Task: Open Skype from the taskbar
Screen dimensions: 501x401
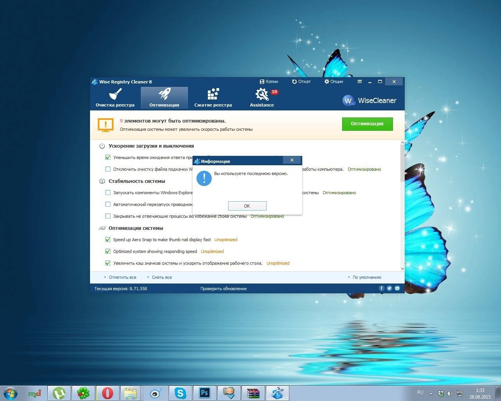Action: pyautogui.click(x=180, y=393)
